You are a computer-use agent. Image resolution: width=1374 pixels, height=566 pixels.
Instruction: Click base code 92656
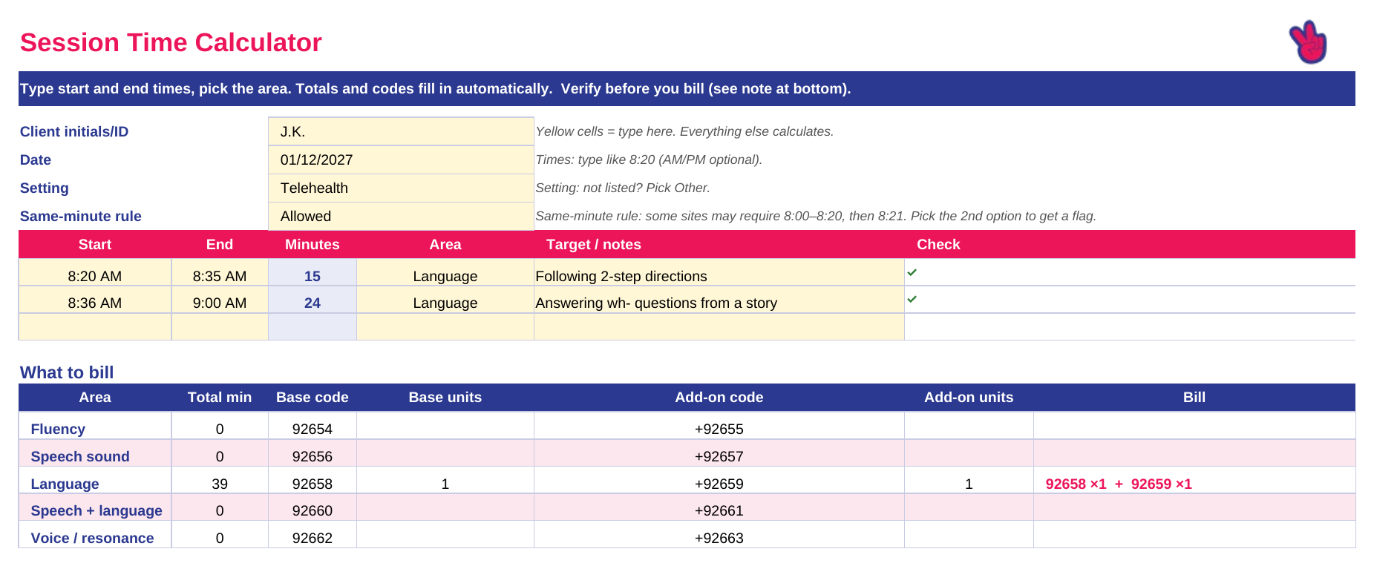point(313,456)
